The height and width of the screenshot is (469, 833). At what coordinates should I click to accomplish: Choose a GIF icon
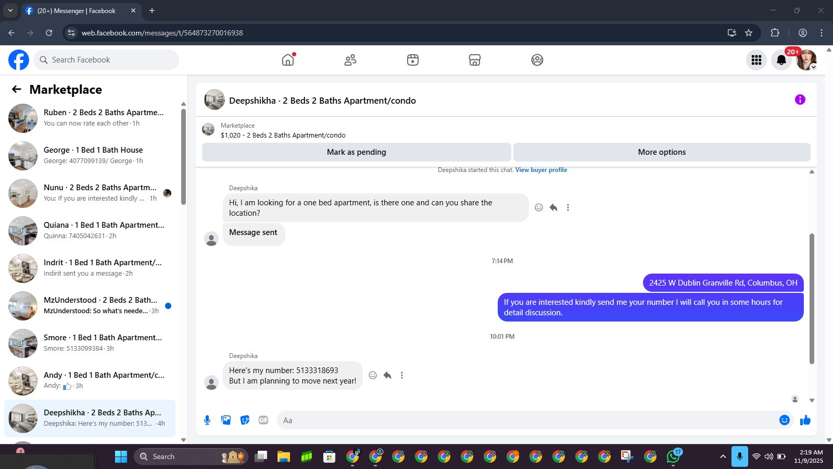tap(263, 420)
